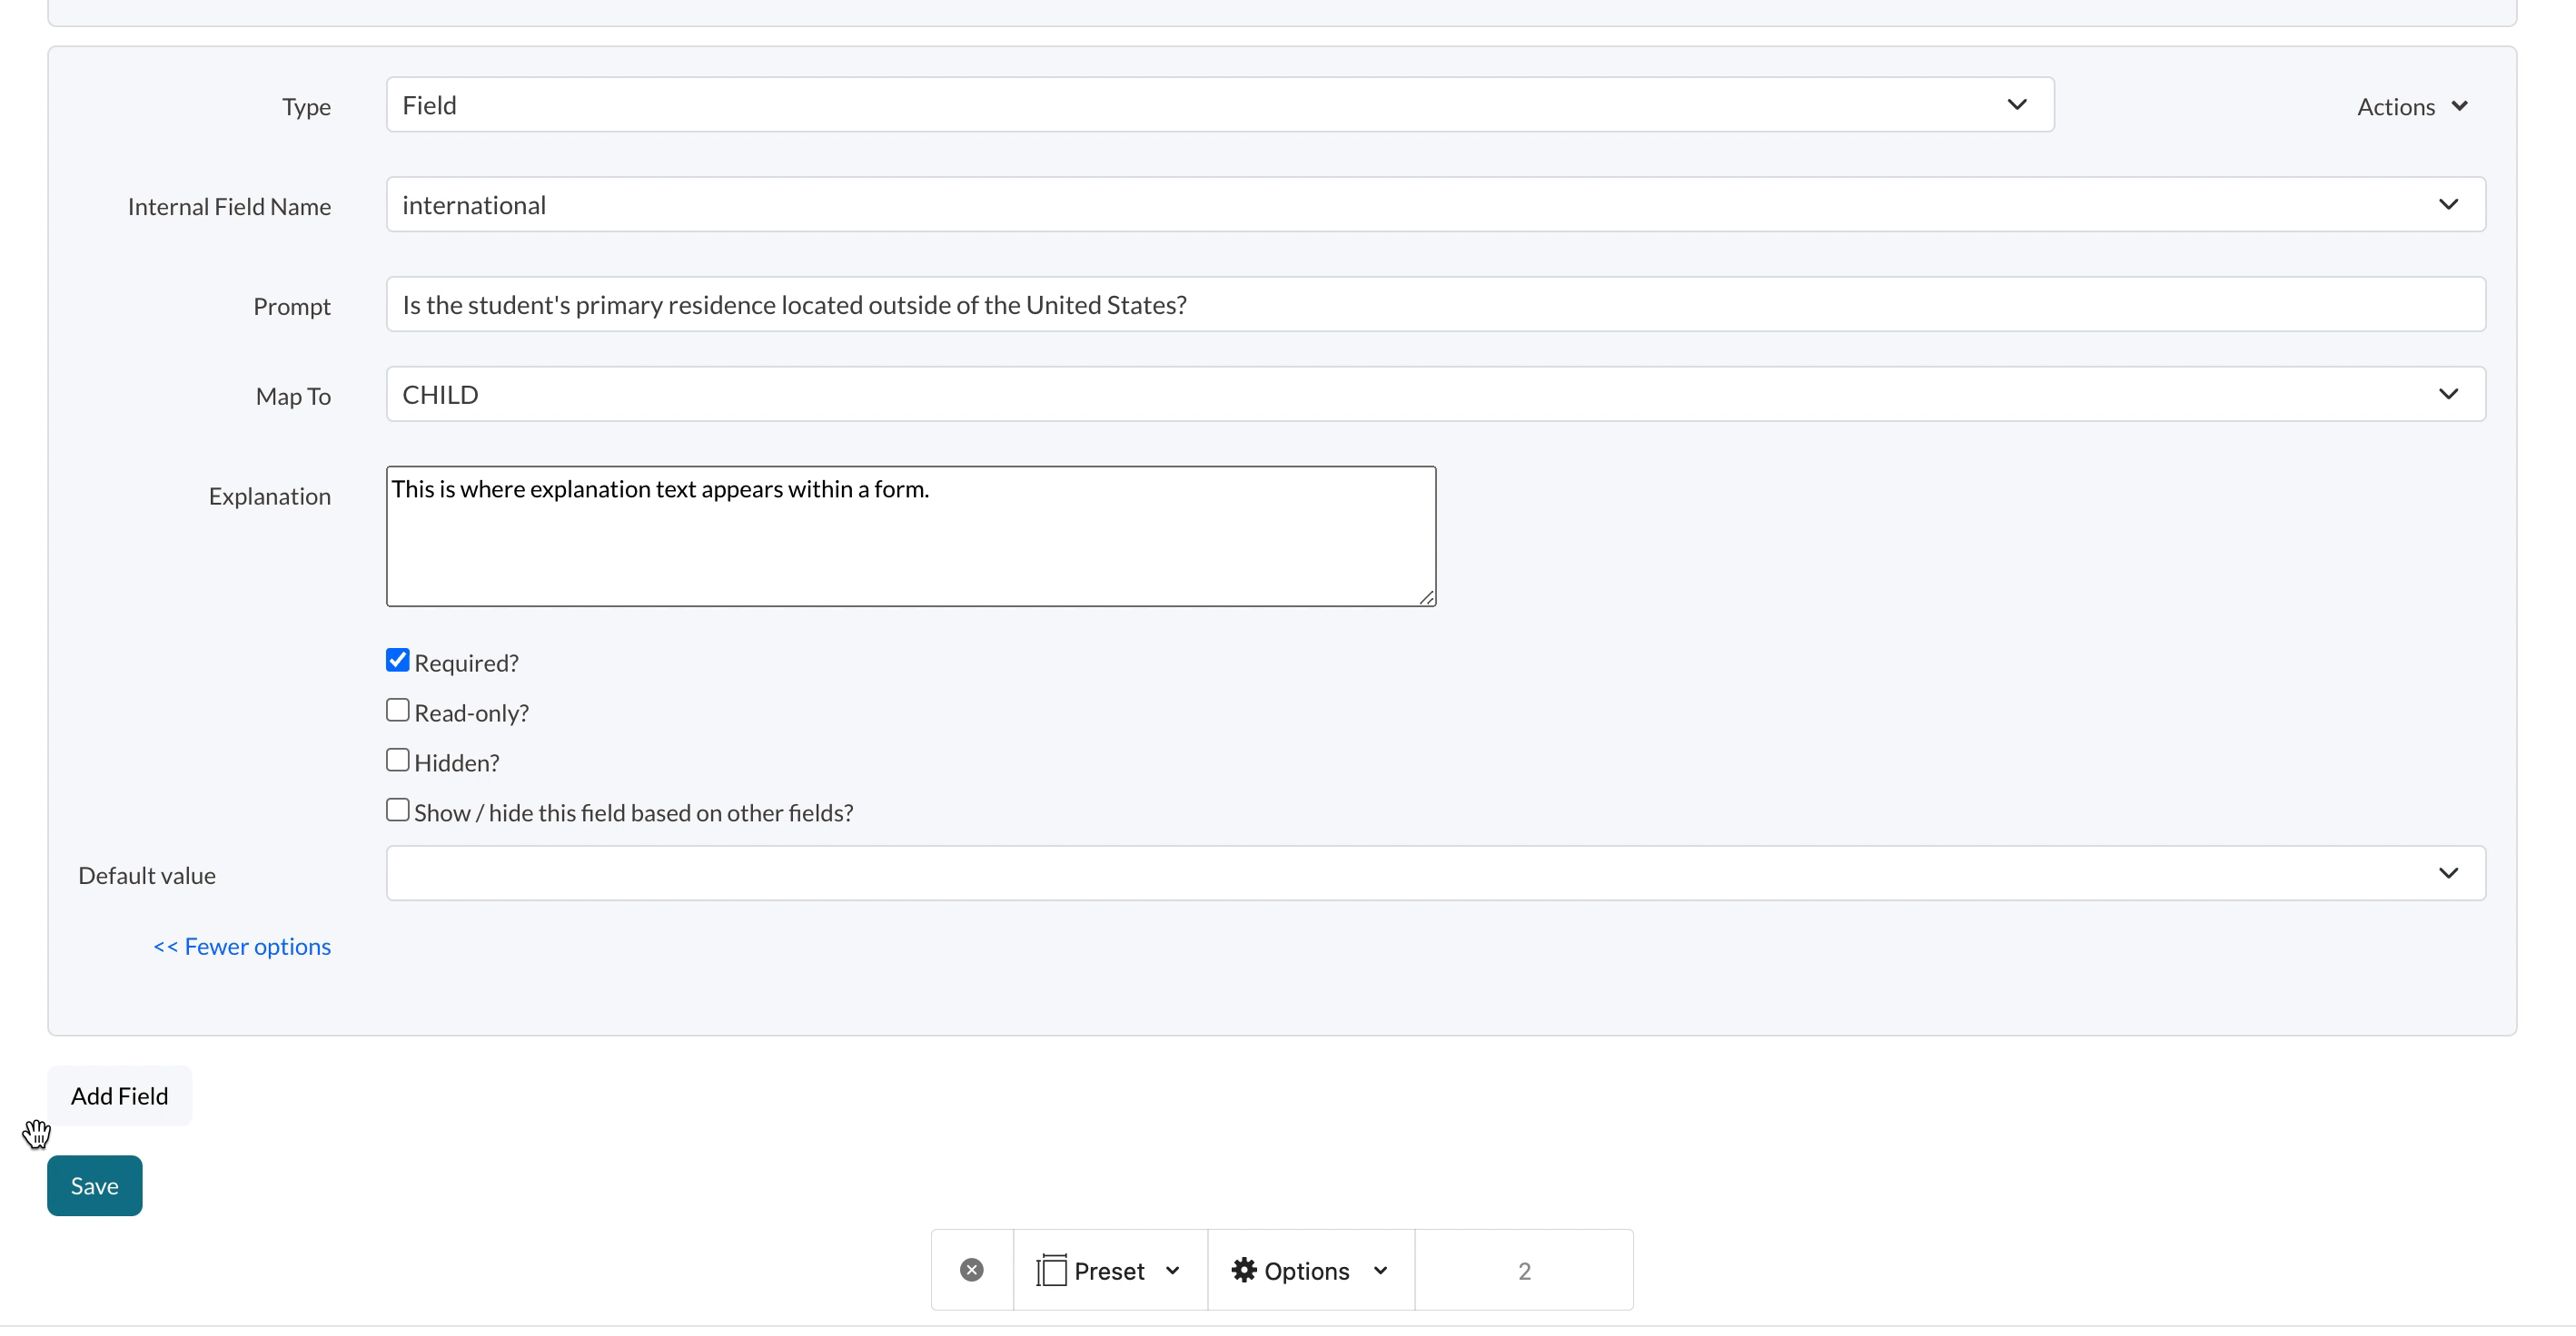Check the Hidden? checkbox

398,760
